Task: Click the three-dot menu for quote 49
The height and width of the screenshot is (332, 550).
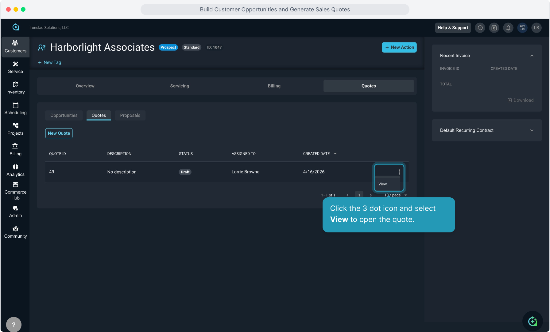Action: tap(399, 172)
